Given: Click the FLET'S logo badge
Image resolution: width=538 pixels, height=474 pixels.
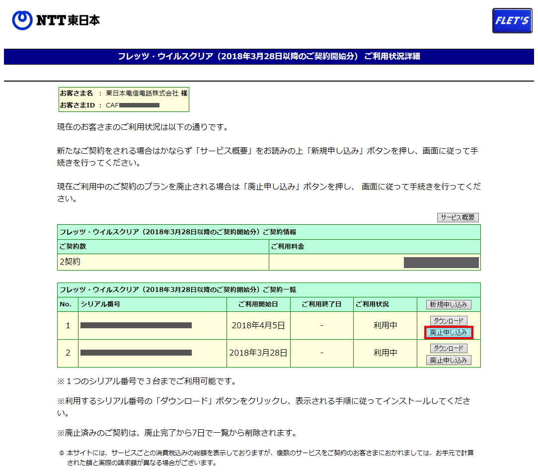Looking at the screenshot, I should tap(512, 21).
